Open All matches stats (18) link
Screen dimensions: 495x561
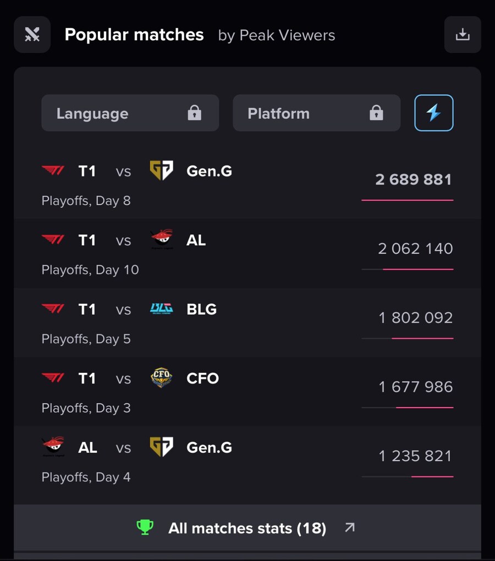point(248,528)
